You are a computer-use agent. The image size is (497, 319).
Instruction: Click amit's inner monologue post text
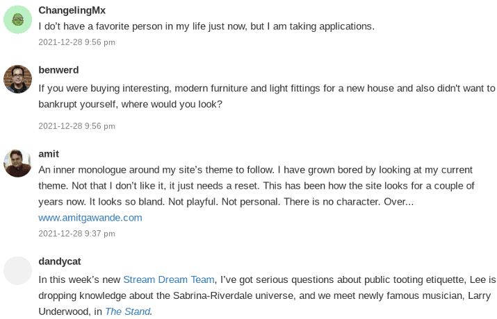[x=256, y=186]
